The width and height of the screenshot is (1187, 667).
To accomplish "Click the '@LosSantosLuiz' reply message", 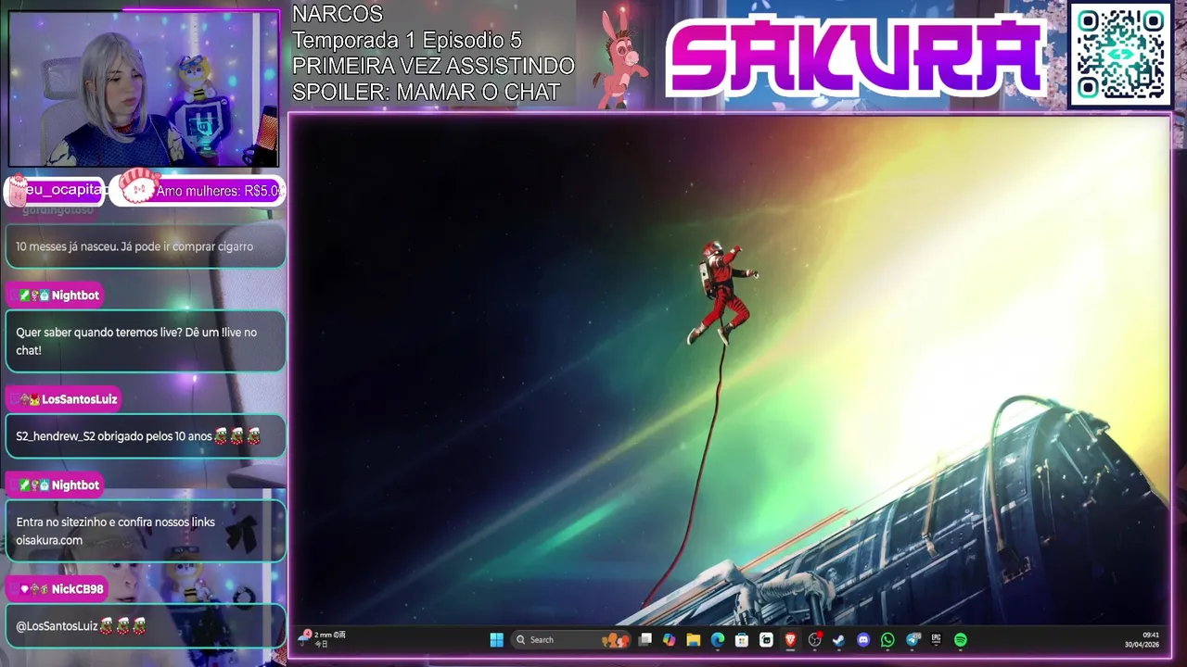I will [146, 626].
